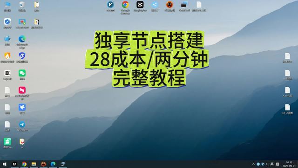The image size is (298, 168).
Task: Launch the CRTubeGet desktop shortcut
Action: pyautogui.click(x=22, y=23)
